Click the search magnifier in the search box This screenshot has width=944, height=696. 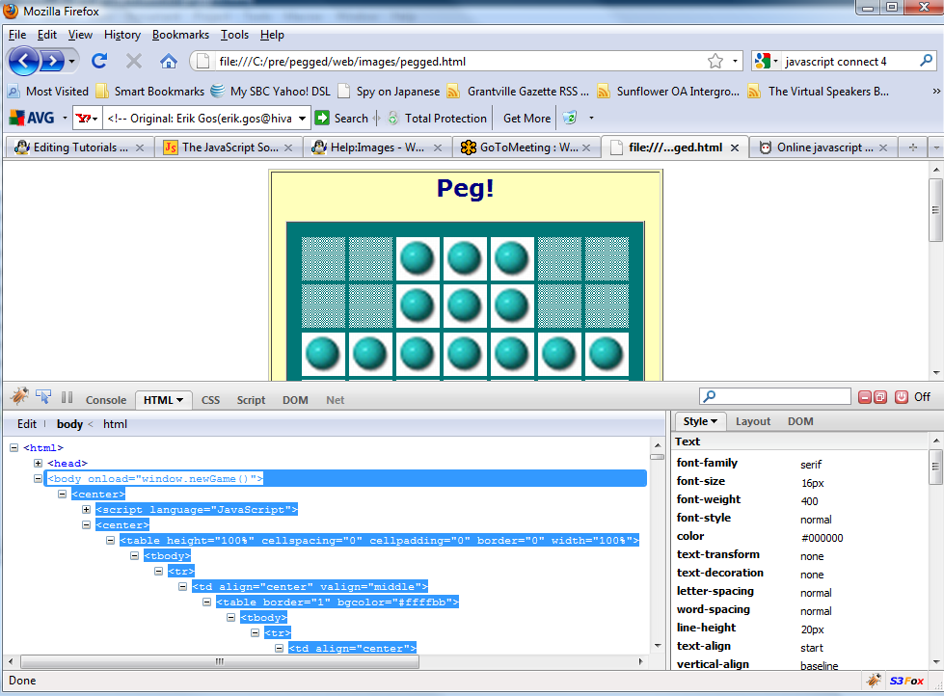(926, 60)
